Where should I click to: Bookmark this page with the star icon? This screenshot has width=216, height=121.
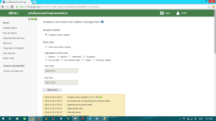pyautogui.click(x=209, y=7)
